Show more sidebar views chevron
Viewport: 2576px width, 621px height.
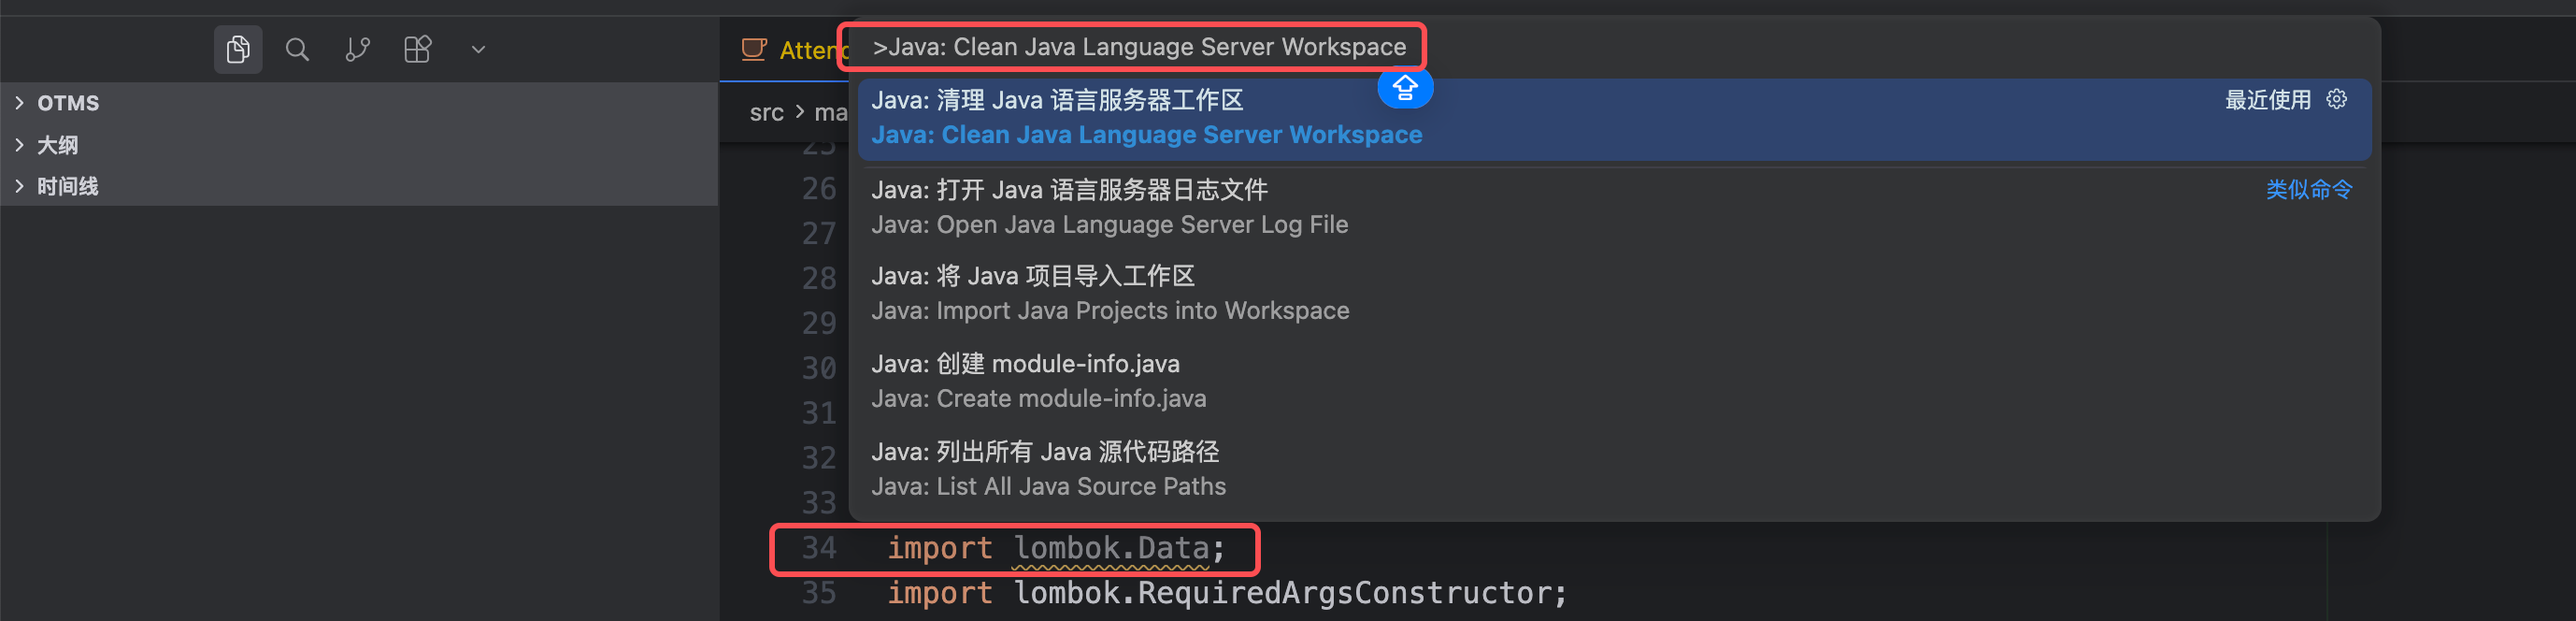click(478, 49)
